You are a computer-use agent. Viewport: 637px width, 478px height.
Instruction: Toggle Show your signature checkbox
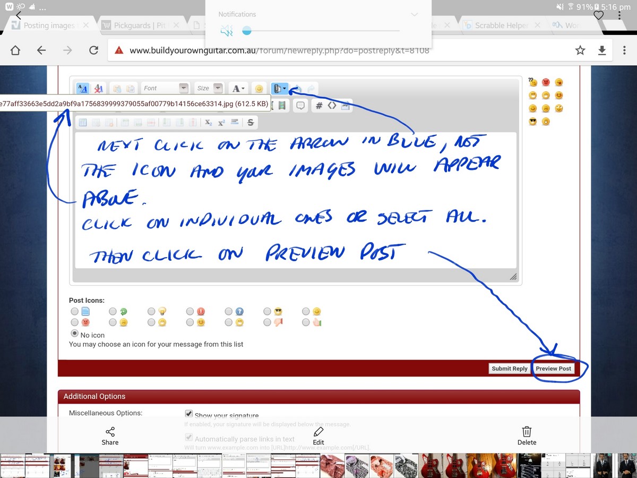click(x=189, y=414)
